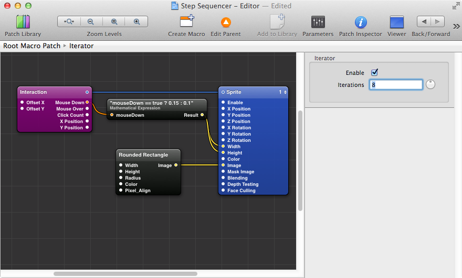Image resolution: width=462 pixels, height=278 pixels.
Task: Click Mouse Down output port
Action: tap(87, 102)
